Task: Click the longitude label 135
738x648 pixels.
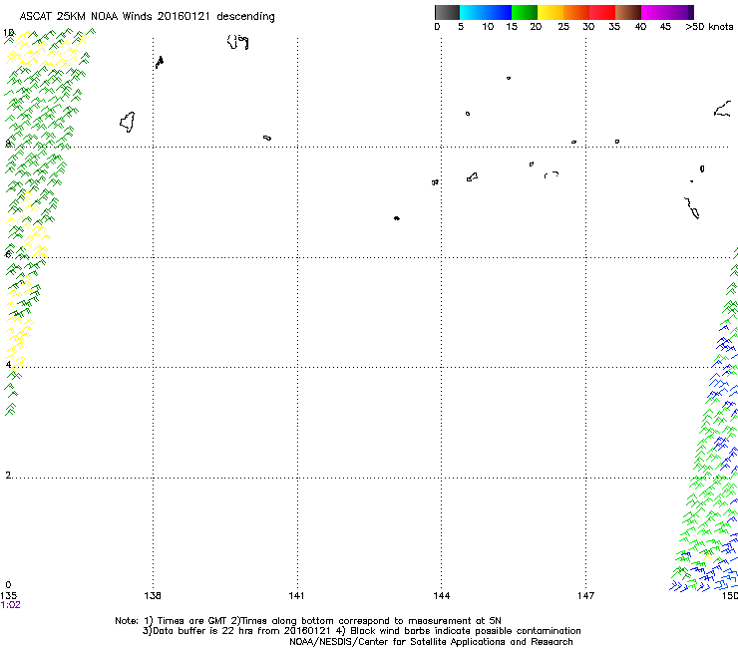Action: click(8, 596)
